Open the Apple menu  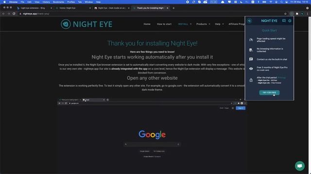[x=4, y=2]
